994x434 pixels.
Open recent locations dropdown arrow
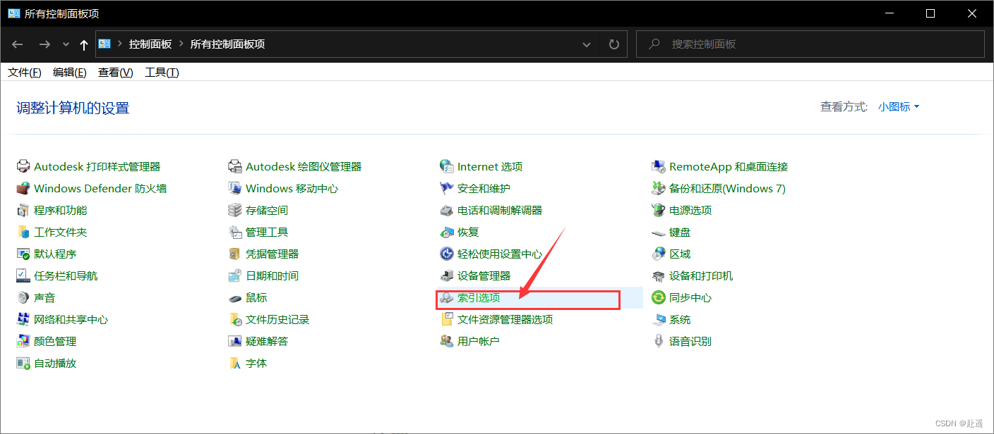pyautogui.click(x=66, y=44)
